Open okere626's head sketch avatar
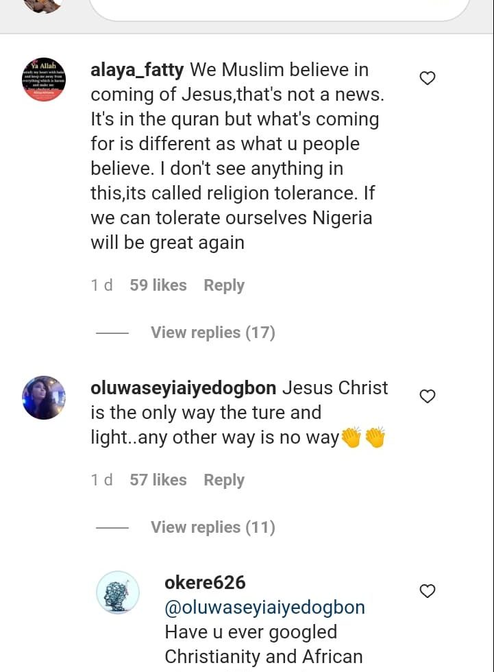 click(x=118, y=593)
